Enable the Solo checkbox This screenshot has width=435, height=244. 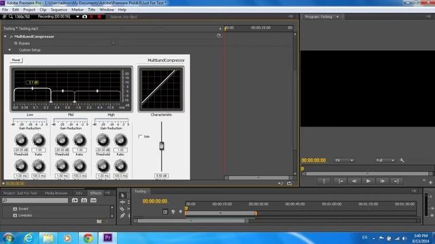[141, 137]
